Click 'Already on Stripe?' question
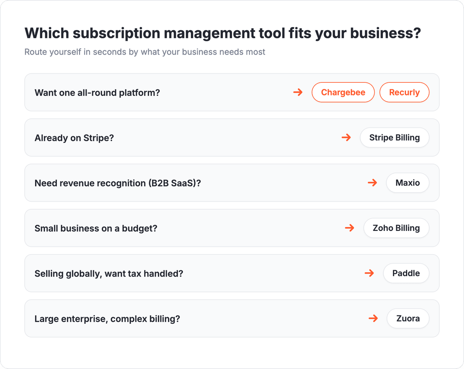 tap(74, 138)
